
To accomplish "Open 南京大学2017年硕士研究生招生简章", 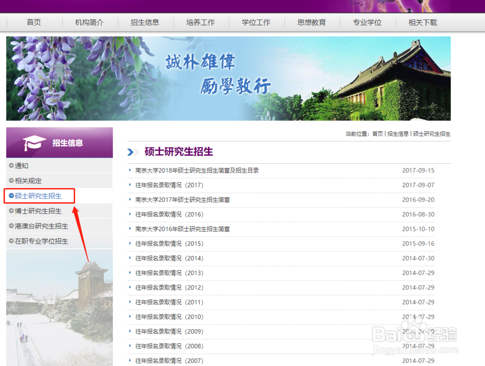I will tap(182, 200).
